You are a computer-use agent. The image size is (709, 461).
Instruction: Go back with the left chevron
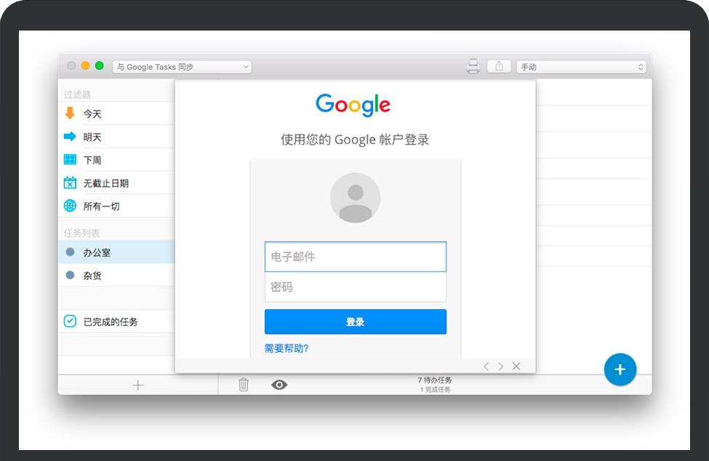(486, 366)
